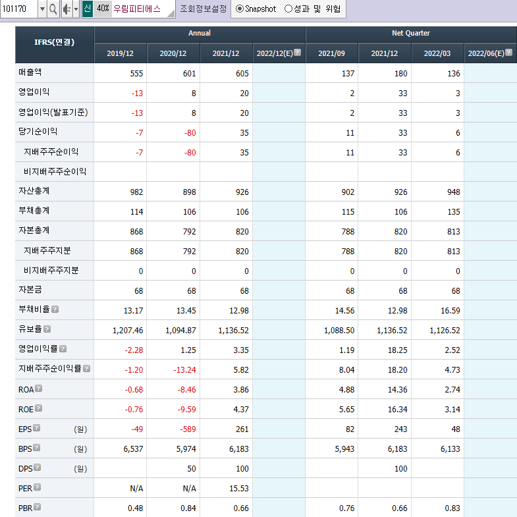
Task: Click the green 신 badge icon
Action: 88,9
